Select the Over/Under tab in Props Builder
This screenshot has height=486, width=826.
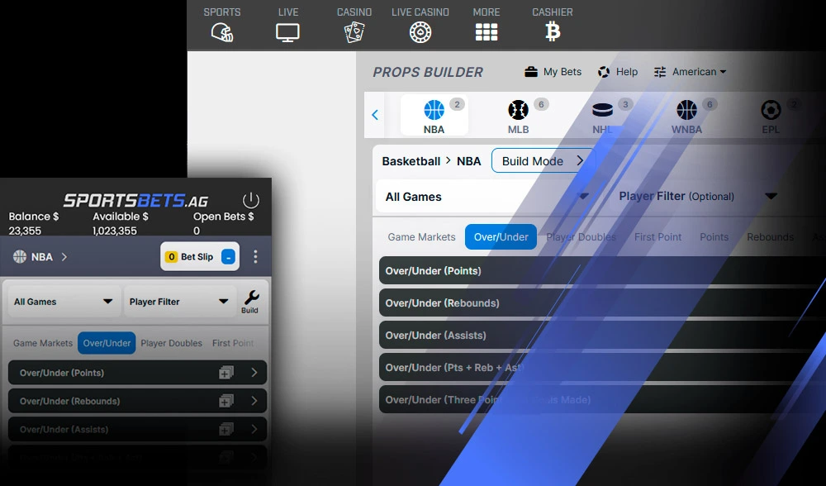[x=501, y=237]
